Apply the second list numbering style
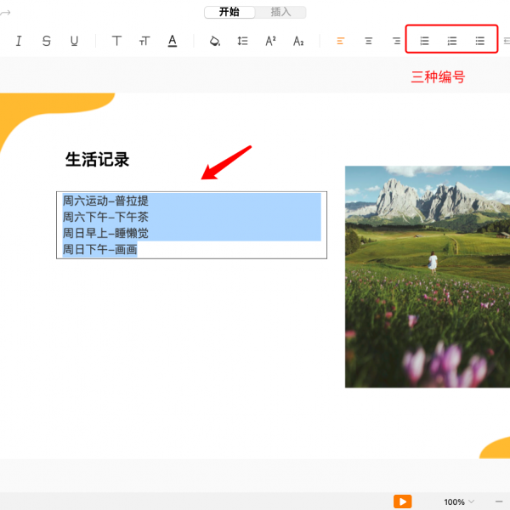The width and height of the screenshot is (510, 510). 452,41
